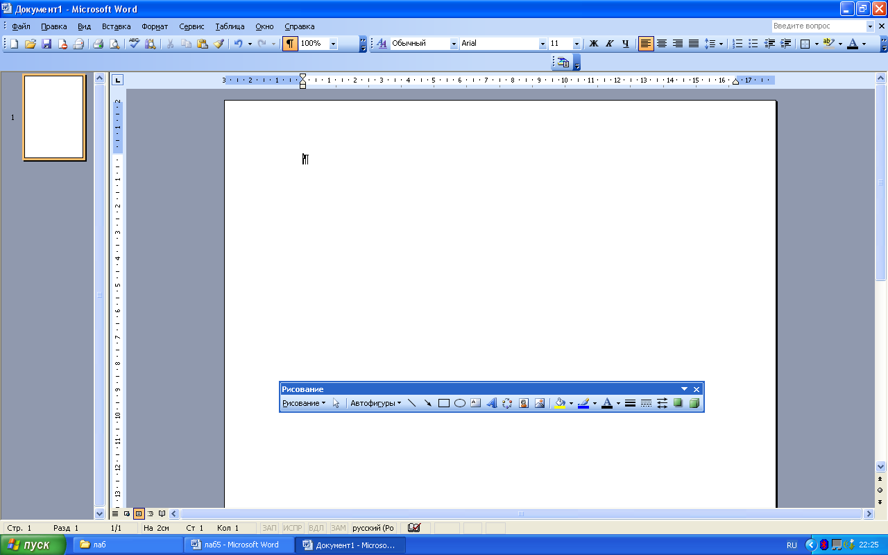Toggle the Select Objects pointer

[x=336, y=403]
